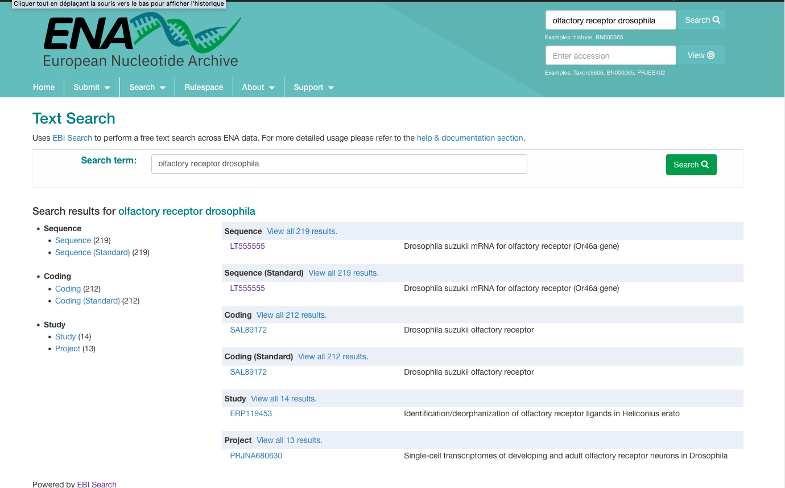View all 219 Sequence results
Image resolution: width=785 pixels, height=488 pixels.
pyautogui.click(x=301, y=231)
